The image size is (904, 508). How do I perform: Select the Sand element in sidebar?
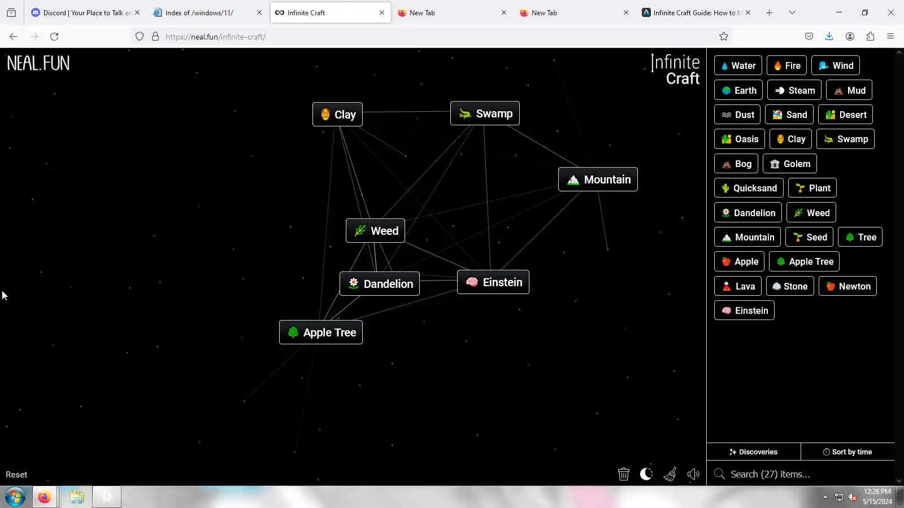[x=789, y=115]
